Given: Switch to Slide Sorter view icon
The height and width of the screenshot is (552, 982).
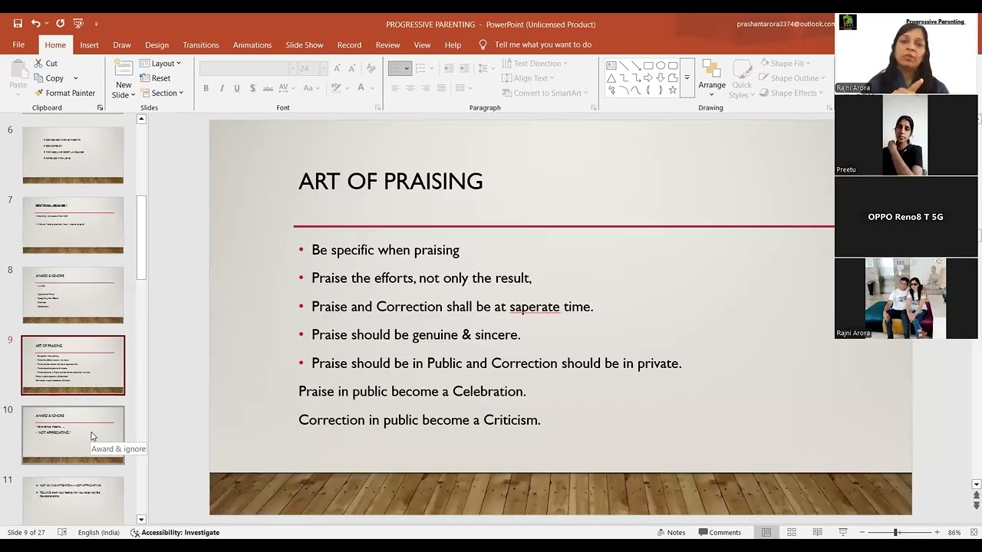Looking at the screenshot, I should tap(792, 532).
